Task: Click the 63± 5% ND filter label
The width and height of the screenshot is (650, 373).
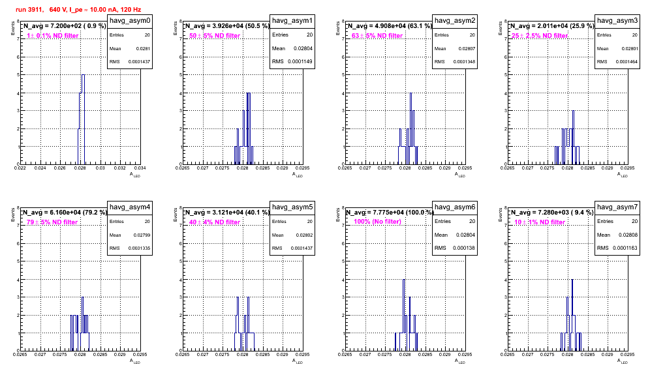Action: [377, 36]
